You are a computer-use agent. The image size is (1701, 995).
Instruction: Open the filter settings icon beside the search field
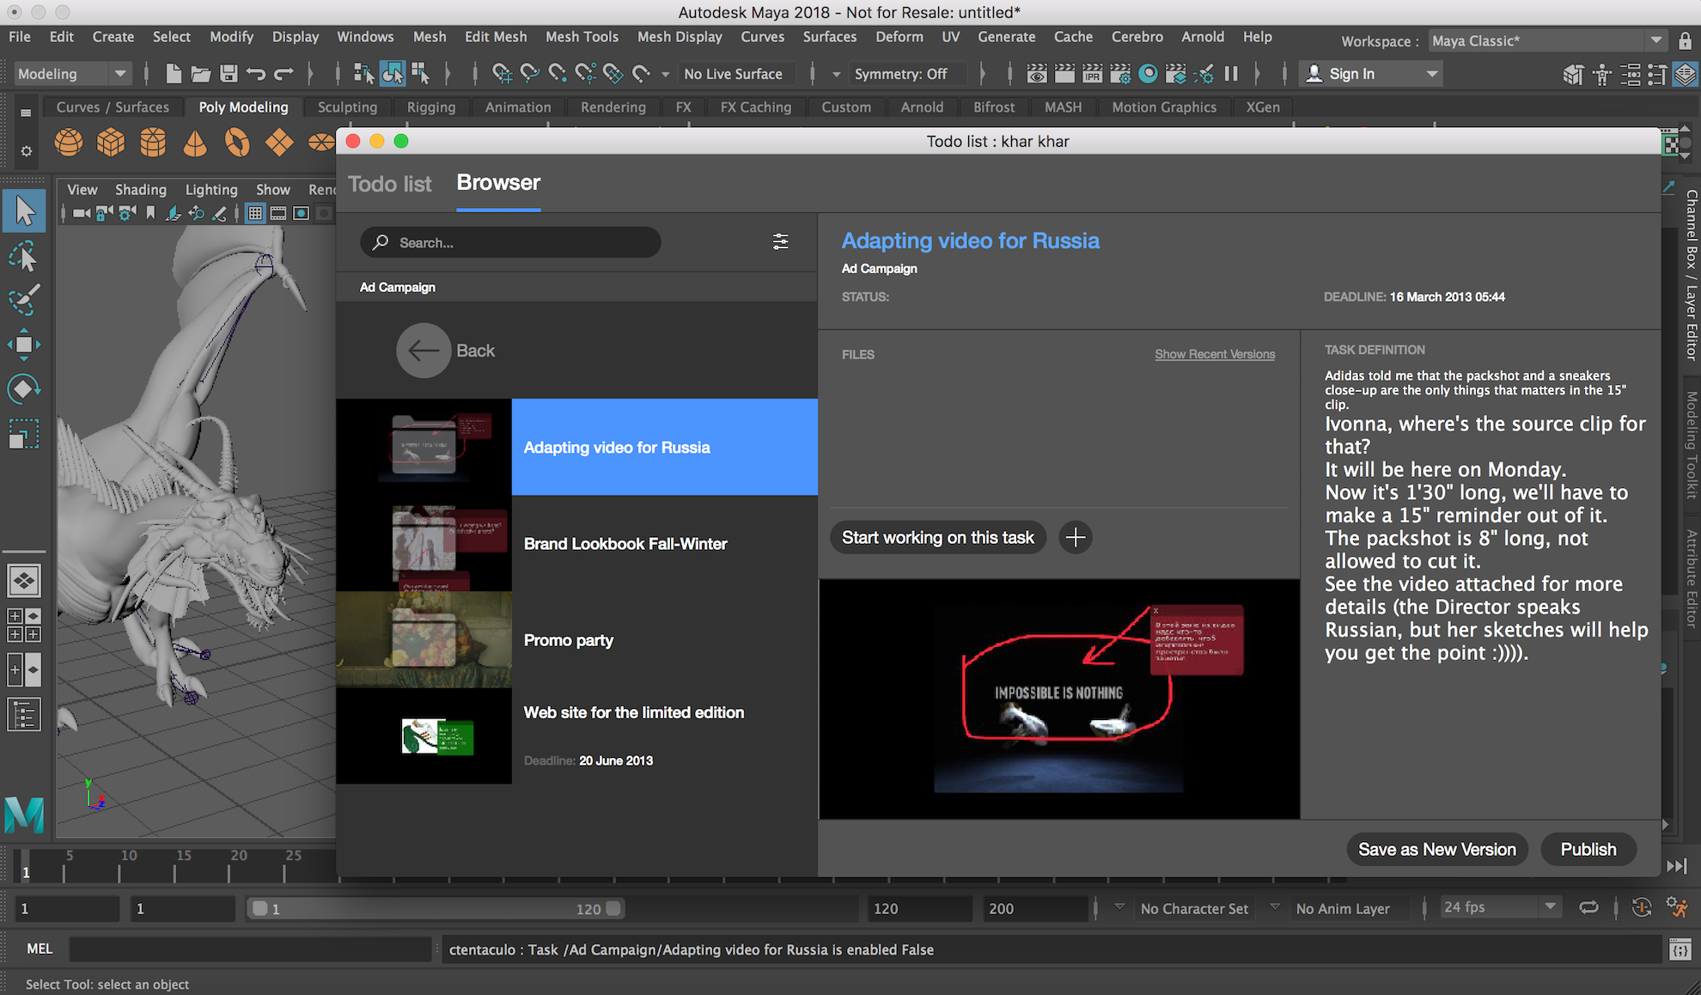pos(780,242)
